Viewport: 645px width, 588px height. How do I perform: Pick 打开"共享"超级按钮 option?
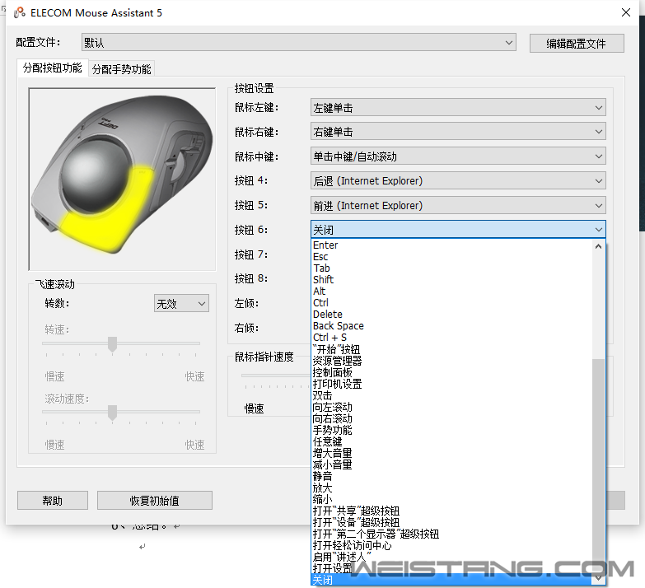point(451,511)
